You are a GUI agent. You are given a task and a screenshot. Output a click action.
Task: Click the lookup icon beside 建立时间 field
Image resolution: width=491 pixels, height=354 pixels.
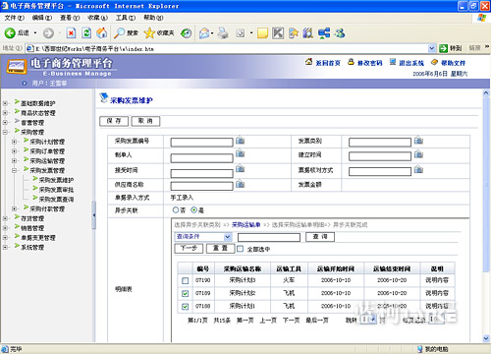418,153
